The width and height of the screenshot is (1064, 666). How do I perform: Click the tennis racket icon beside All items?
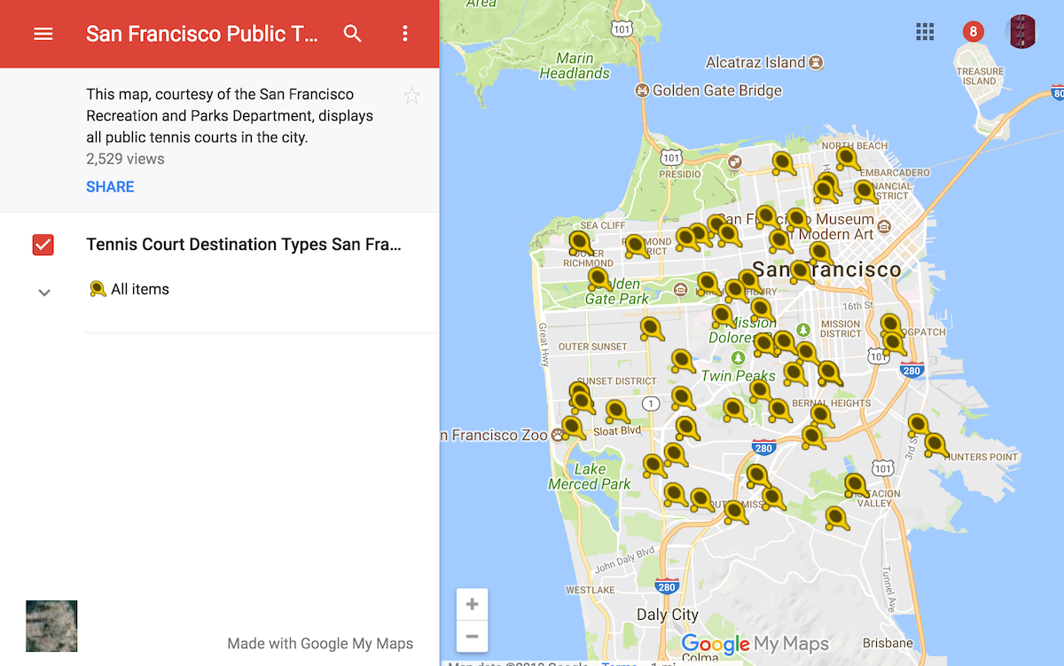point(98,289)
